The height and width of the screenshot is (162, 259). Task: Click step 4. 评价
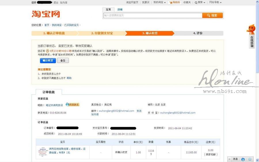(198, 33)
